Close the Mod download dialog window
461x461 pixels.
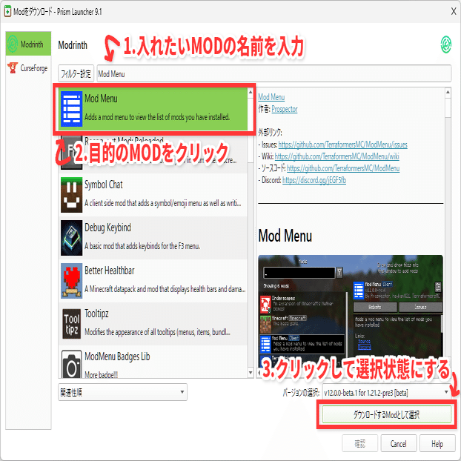pos(453,11)
